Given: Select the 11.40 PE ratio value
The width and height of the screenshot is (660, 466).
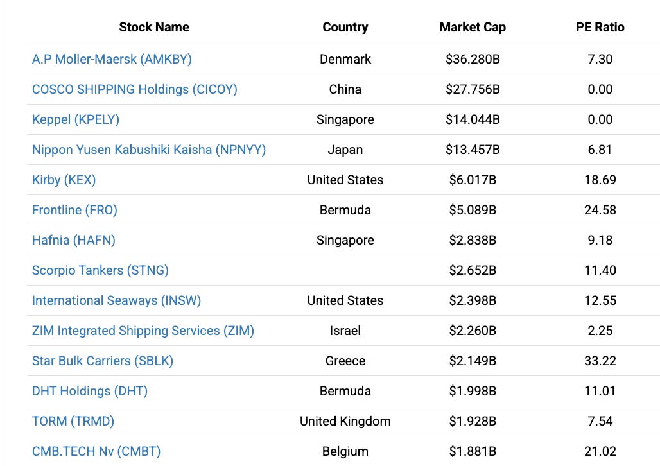Looking at the screenshot, I should click(x=600, y=271).
